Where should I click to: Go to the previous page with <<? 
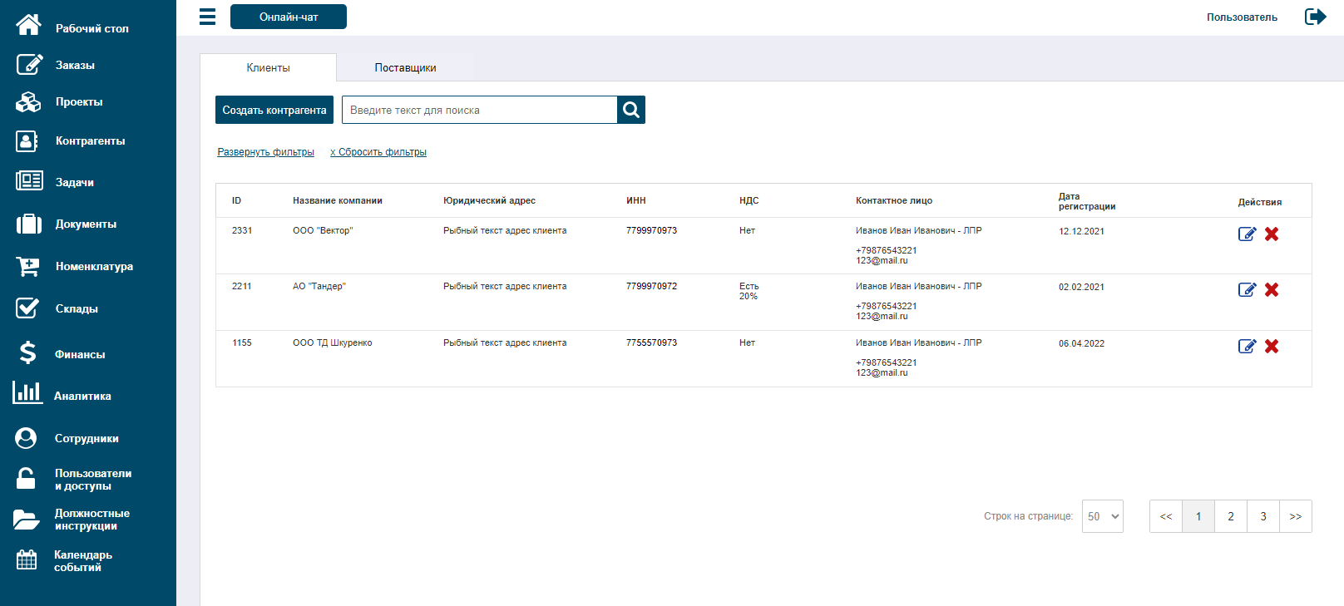1166,516
